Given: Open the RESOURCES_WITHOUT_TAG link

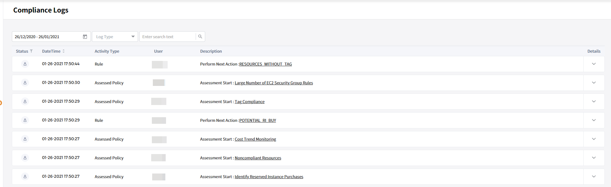Looking at the screenshot, I should click(x=265, y=64).
